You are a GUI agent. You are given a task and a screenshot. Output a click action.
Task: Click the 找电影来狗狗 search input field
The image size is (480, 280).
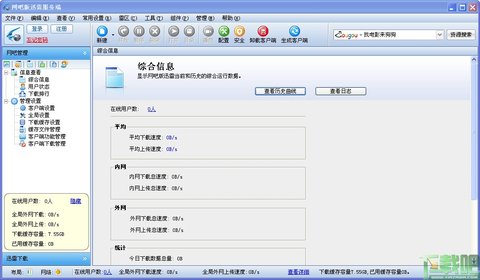tap(399, 35)
